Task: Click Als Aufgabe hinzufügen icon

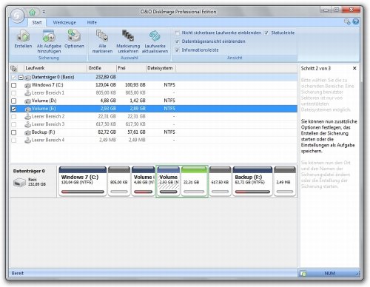Action: click(49, 36)
